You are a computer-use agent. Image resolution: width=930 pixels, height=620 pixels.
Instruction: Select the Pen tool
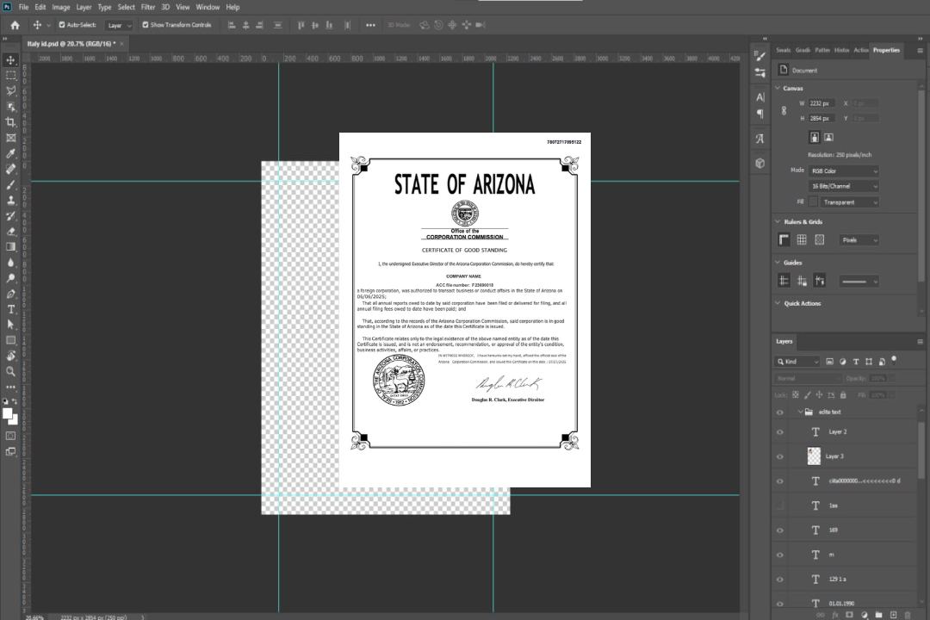(x=10, y=294)
